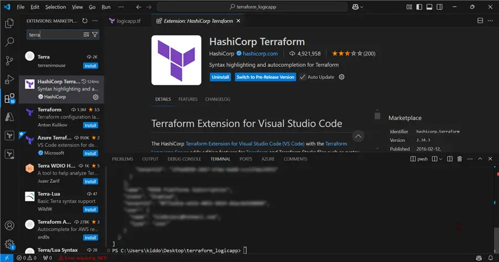The width and height of the screenshot is (499, 262).
Task: Open the Source Control view
Action: (x=9, y=60)
